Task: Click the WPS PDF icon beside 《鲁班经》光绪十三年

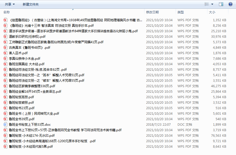Action: [x=4, y=25]
